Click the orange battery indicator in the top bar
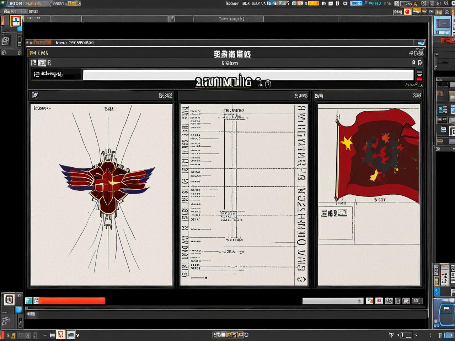 (313, 3)
